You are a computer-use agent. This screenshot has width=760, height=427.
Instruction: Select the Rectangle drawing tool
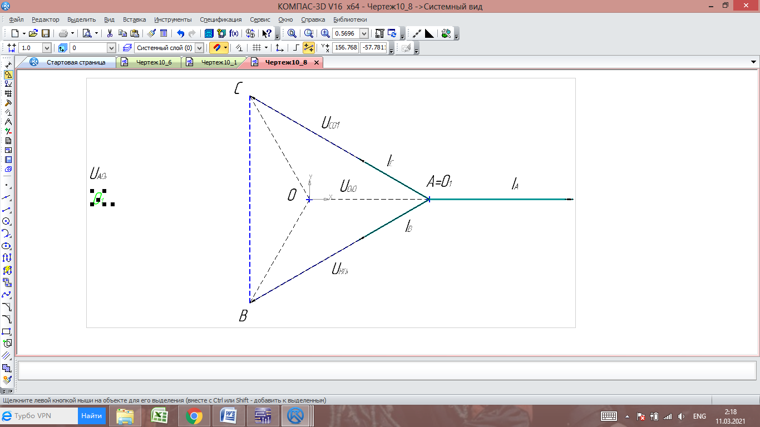(x=7, y=331)
